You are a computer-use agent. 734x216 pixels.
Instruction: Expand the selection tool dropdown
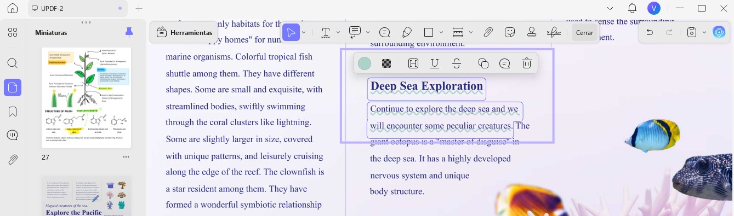tap(304, 32)
